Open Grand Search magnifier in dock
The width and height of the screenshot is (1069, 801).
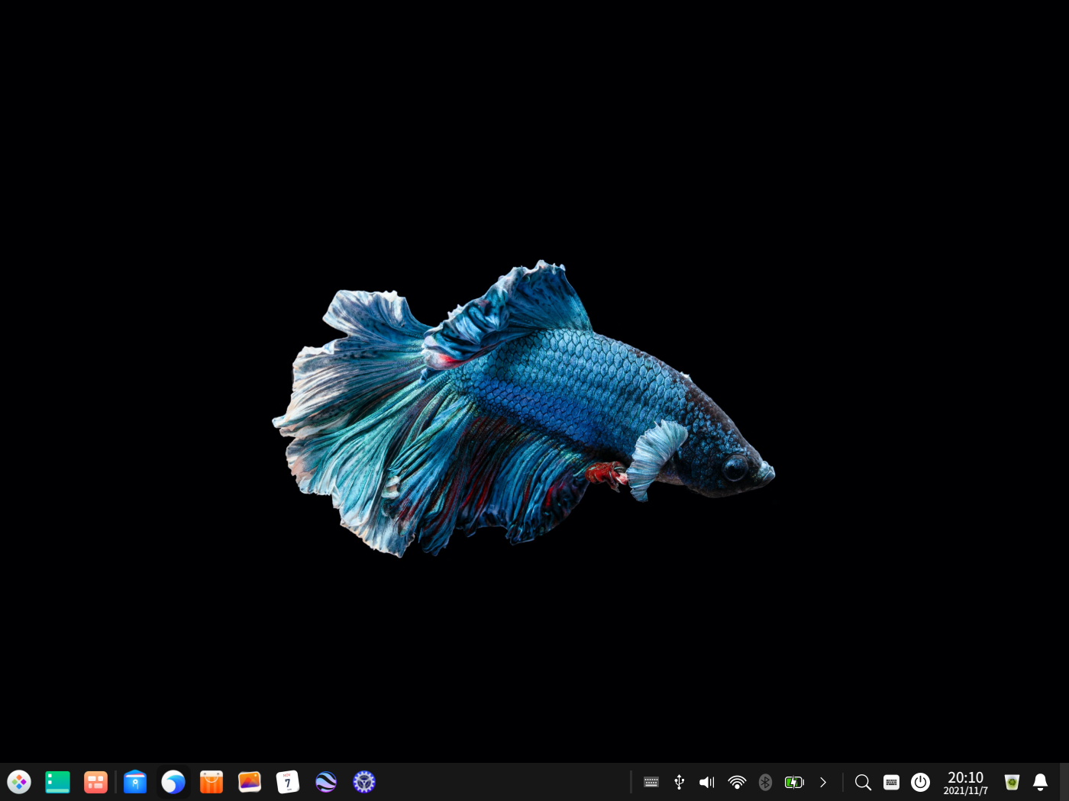coord(863,782)
